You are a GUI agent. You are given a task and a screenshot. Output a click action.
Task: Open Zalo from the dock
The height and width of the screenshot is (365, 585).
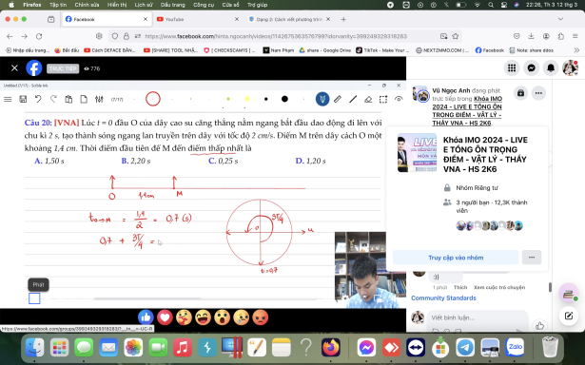(515, 348)
